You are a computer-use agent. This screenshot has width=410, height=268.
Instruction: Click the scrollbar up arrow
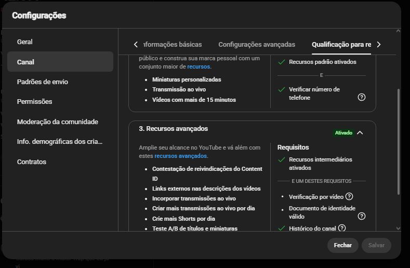[398, 31]
